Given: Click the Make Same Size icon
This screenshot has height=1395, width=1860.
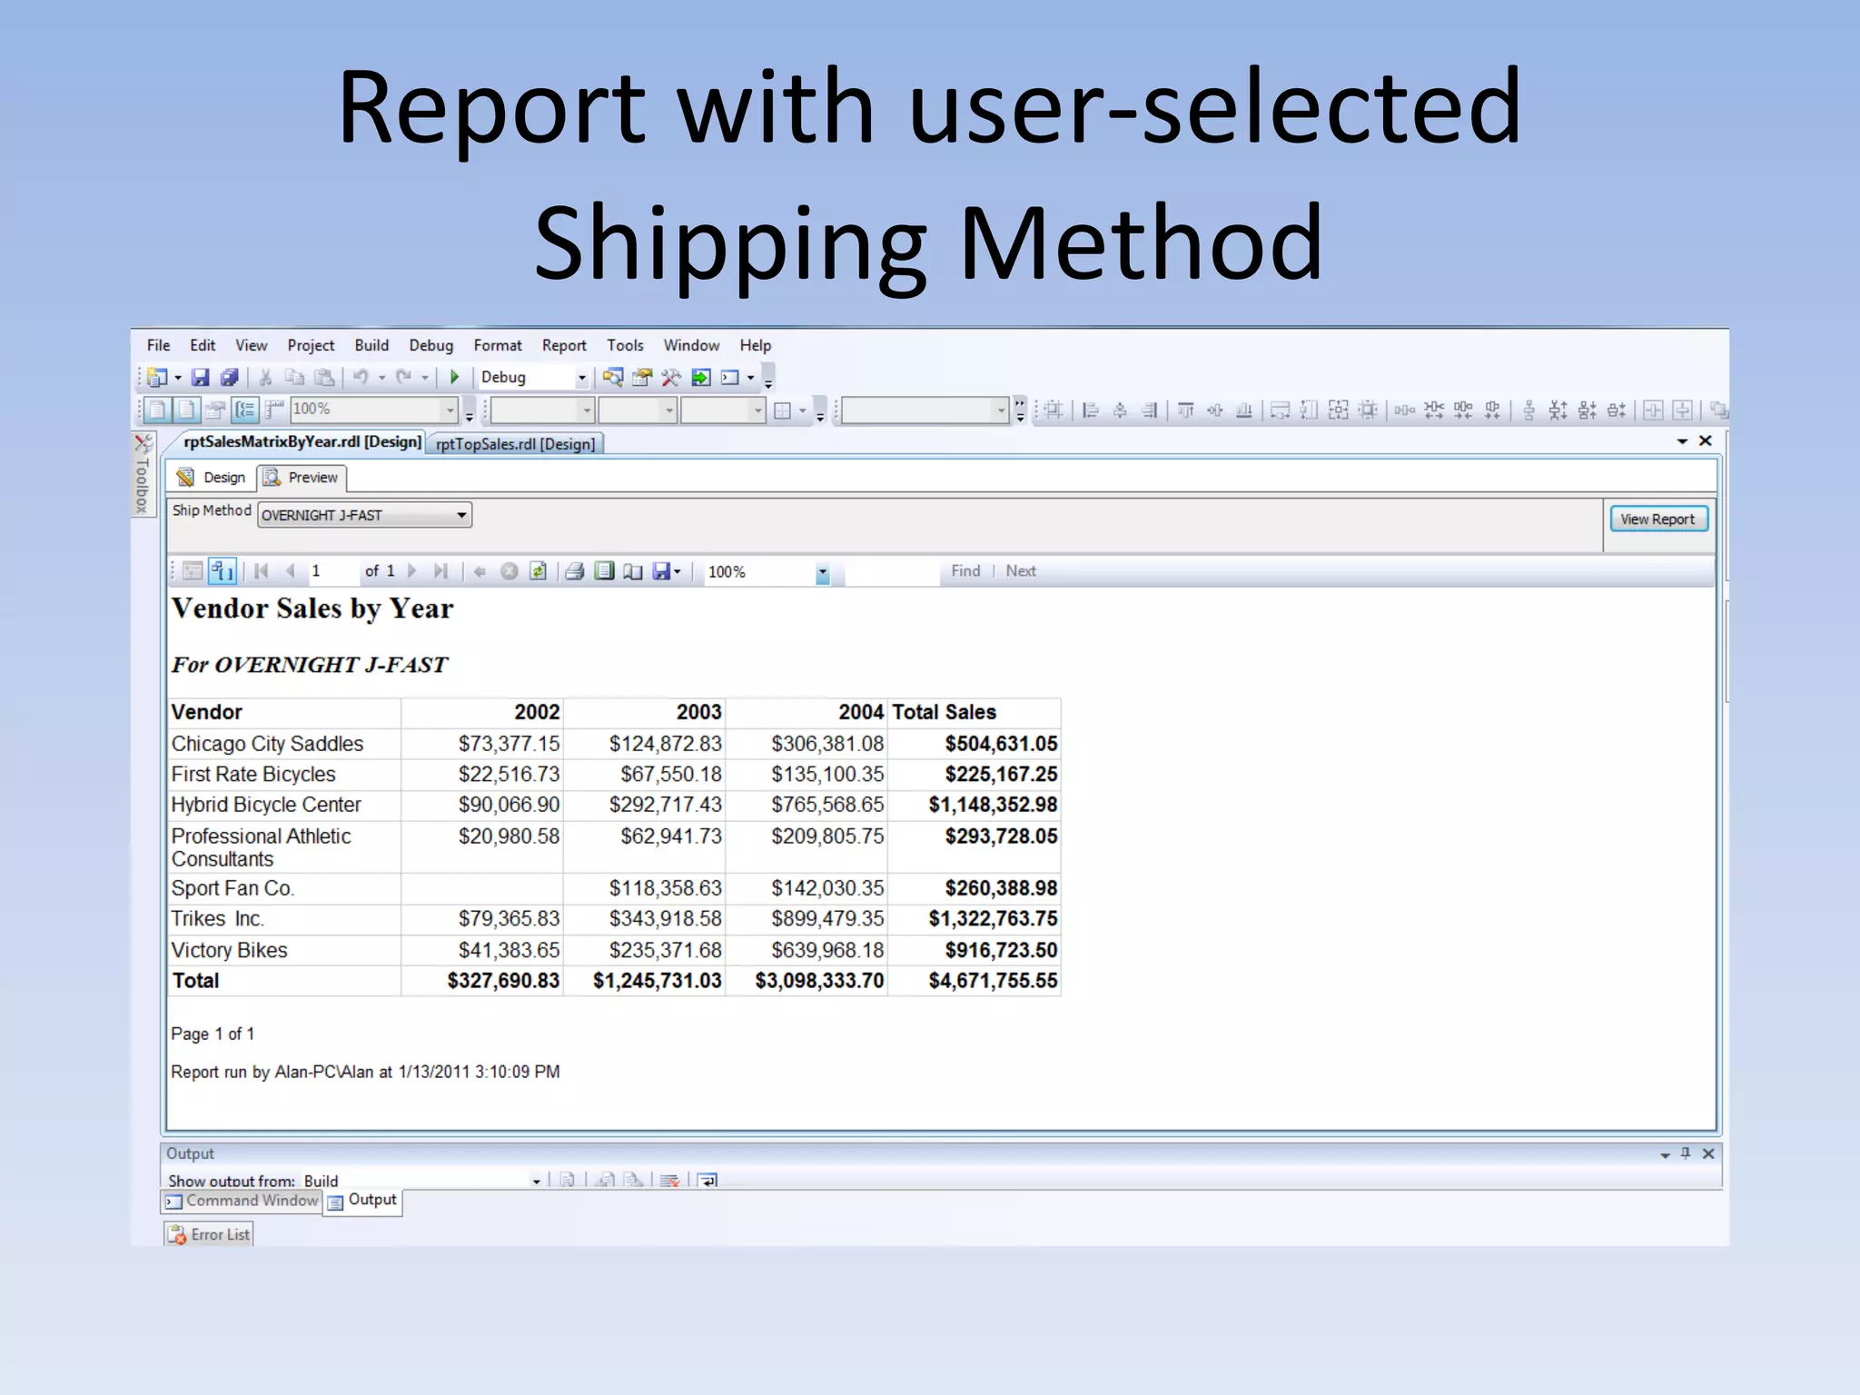Looking at the screenshot, I should [1338, 411].
